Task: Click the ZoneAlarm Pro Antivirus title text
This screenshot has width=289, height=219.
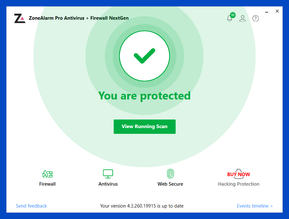Action: coord(79,18)
